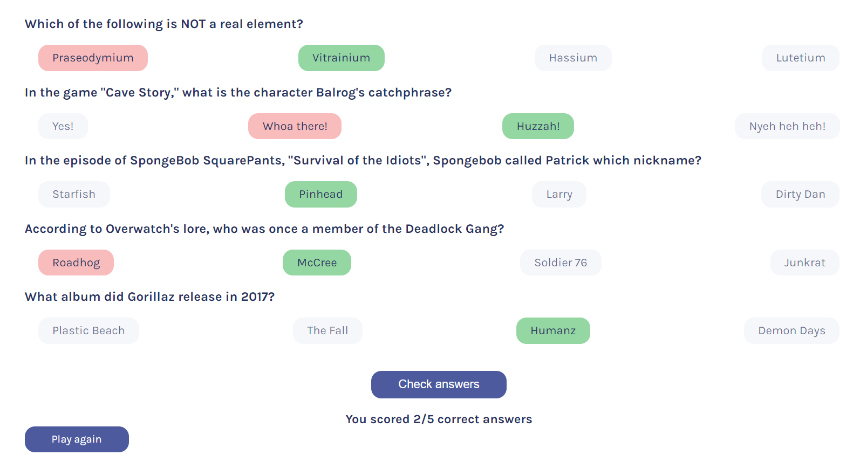Choose 'Humanz' as the 2017 Gorillaz album

click(x=552, y=330)
